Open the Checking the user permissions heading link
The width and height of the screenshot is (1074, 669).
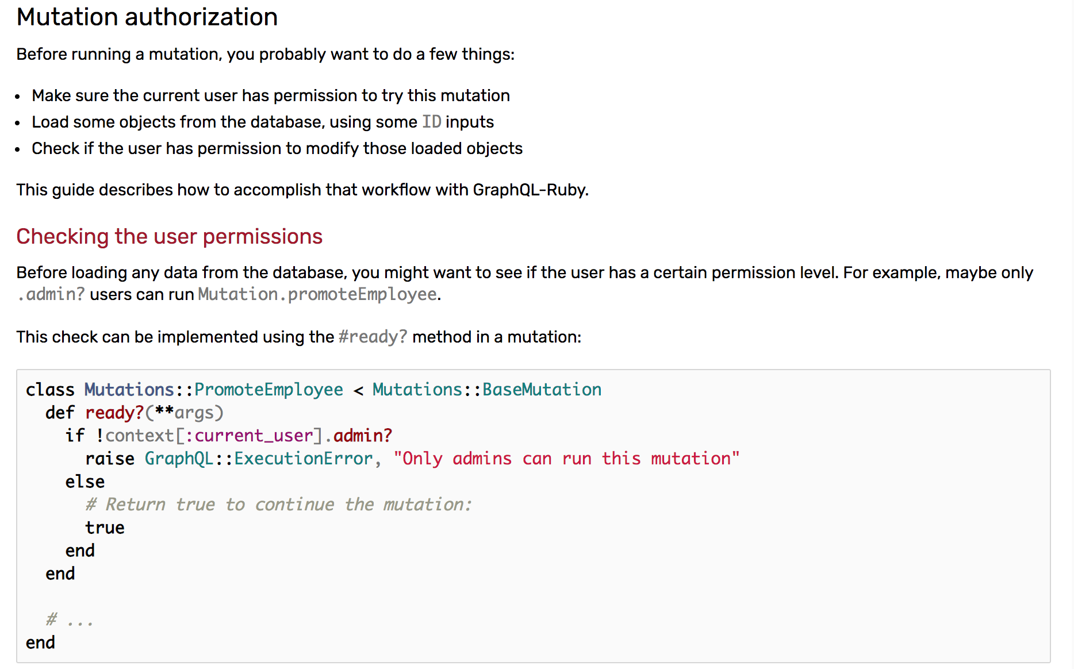click(x=170, y=237)
